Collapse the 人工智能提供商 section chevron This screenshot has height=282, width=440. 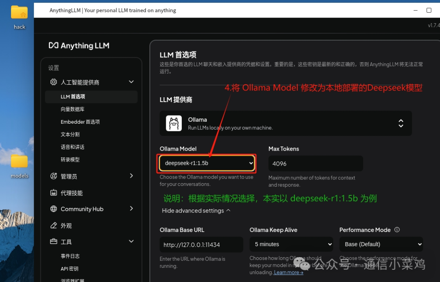pyautogui.click(x=131, y=82)
